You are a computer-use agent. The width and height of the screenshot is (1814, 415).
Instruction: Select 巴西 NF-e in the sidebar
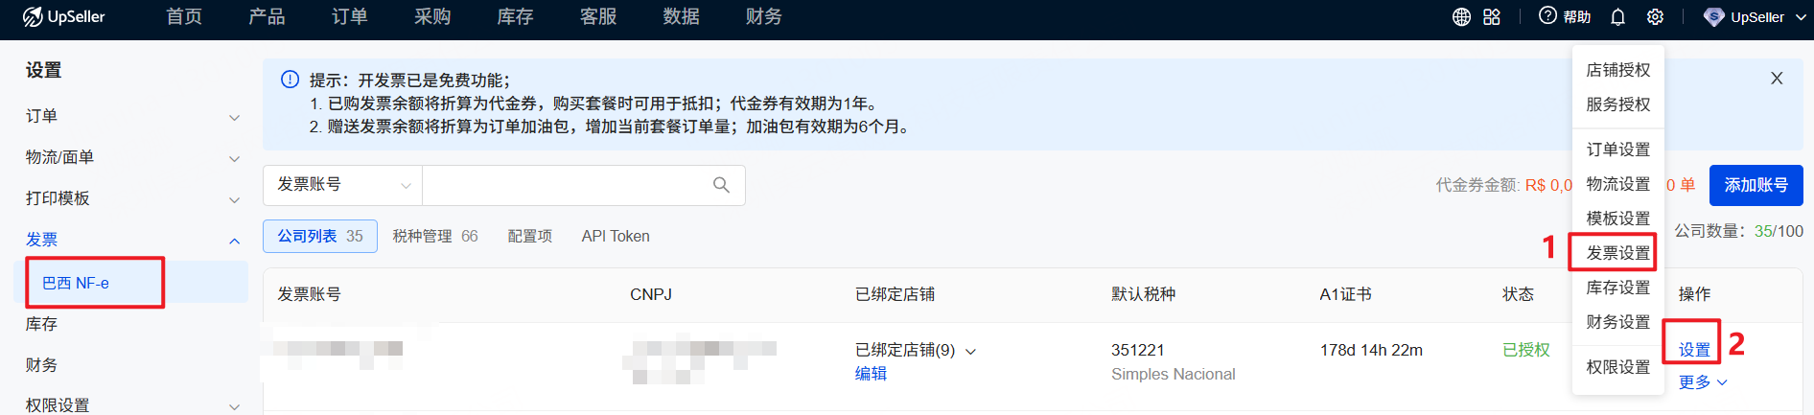click(76, 283)
